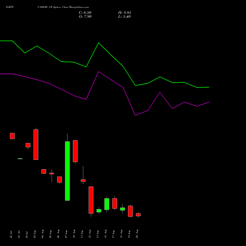This screenshot has width=246, height=246.
Task: Click the 03 Aug date label
Action: (x=34, y=234)
